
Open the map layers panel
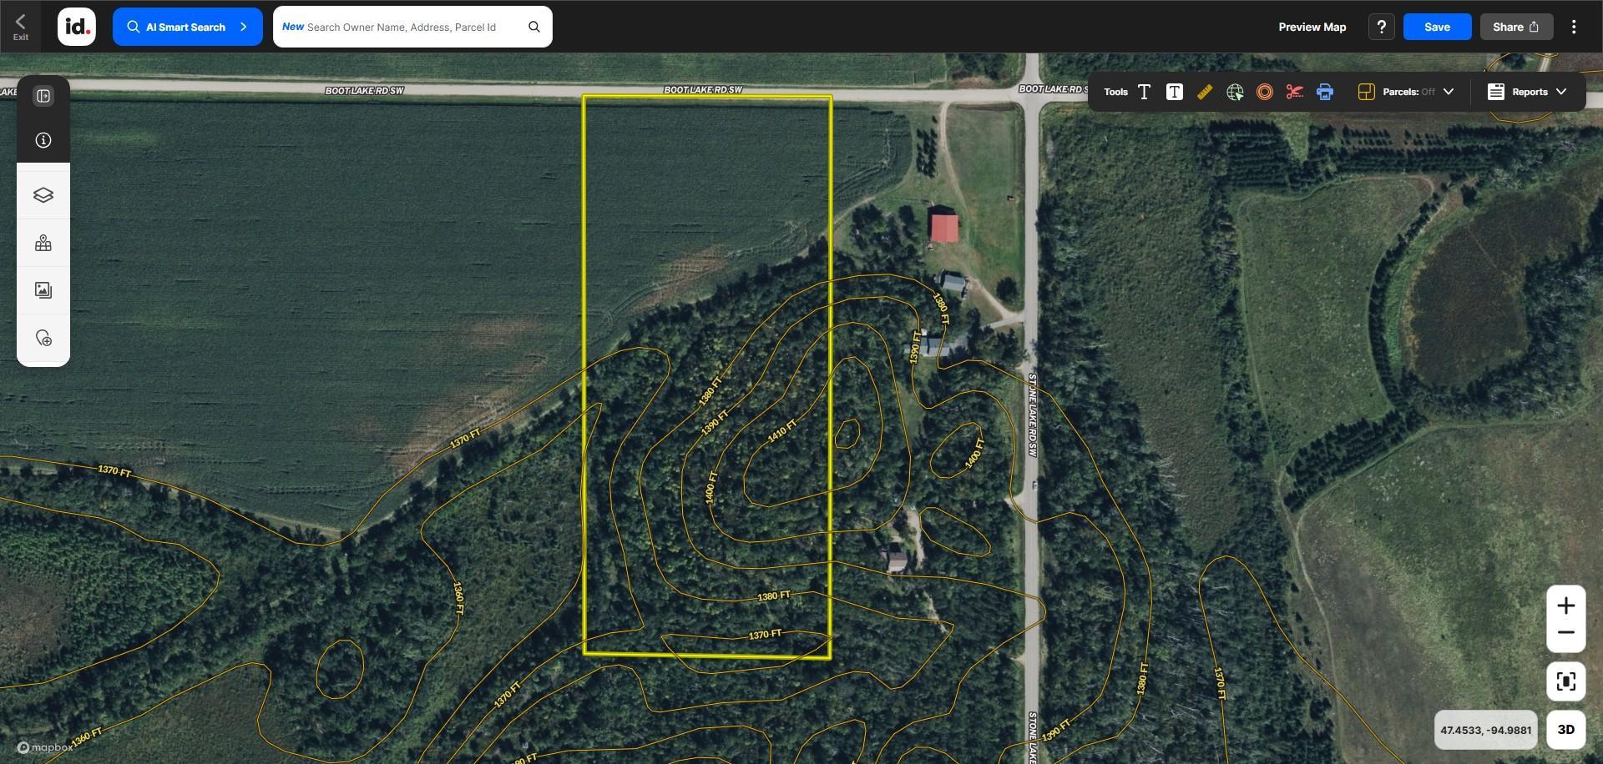click(x=43, y=195)
